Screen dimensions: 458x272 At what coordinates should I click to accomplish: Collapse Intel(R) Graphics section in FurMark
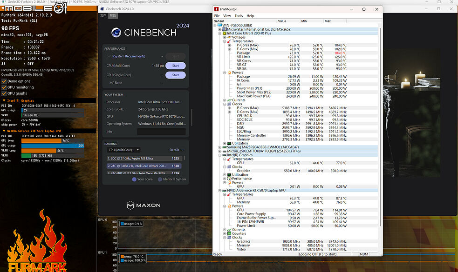[4, 100]
